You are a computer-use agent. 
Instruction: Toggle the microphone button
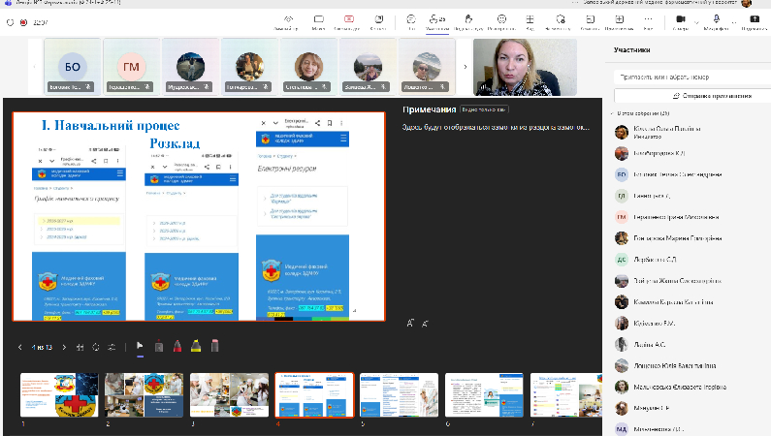click(717, 19)
